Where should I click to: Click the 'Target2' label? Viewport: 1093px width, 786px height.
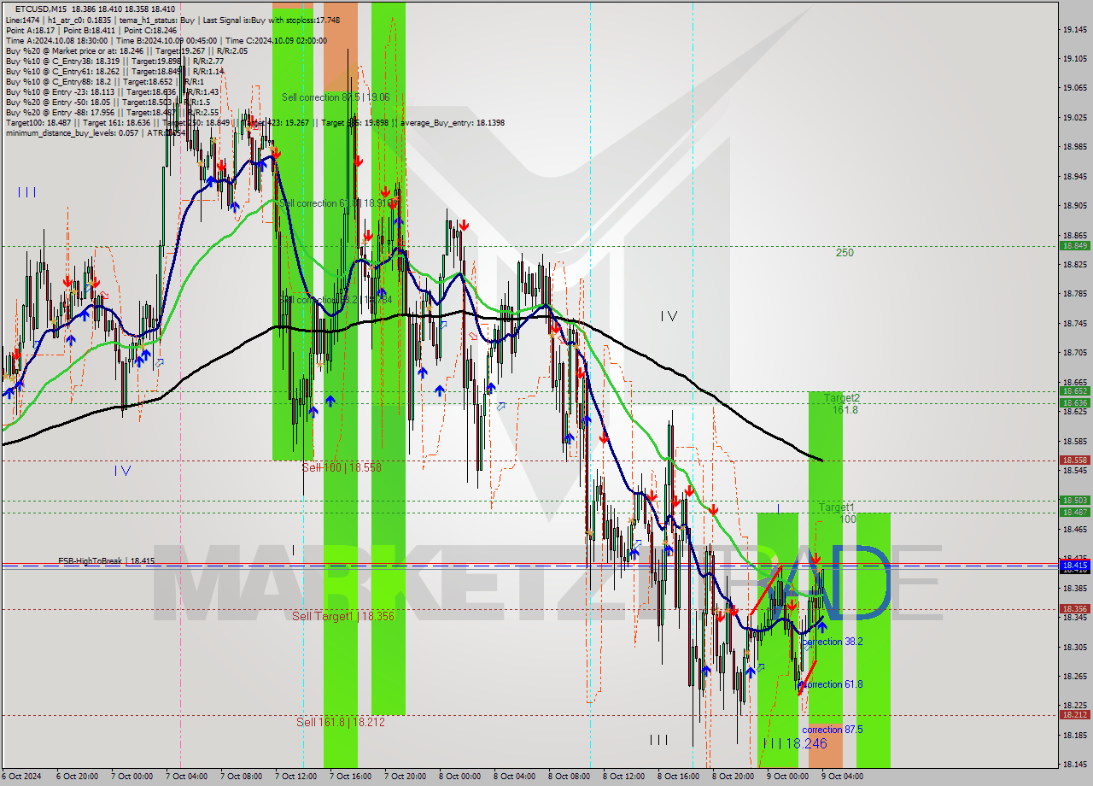point(842,398)
